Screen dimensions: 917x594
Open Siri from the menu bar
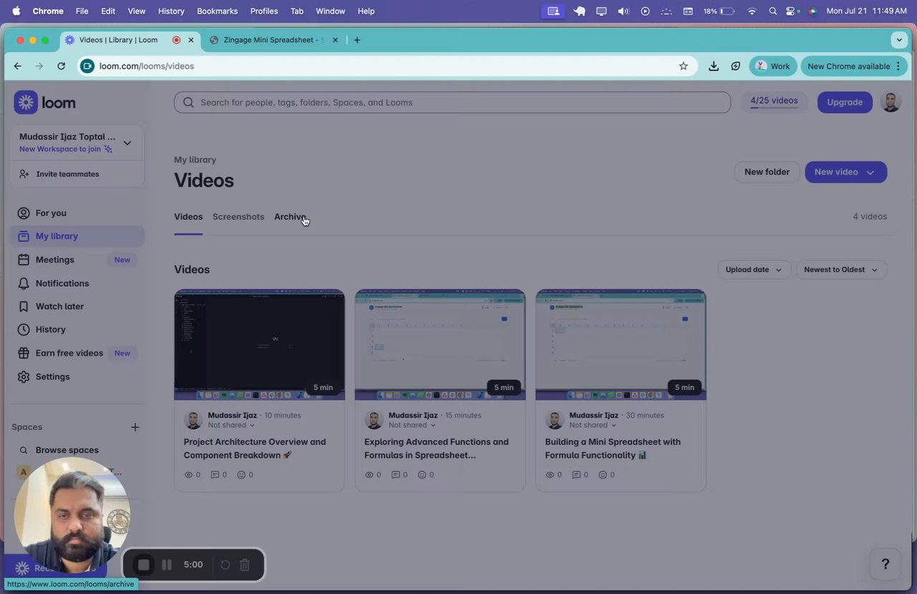pos(812,11)
